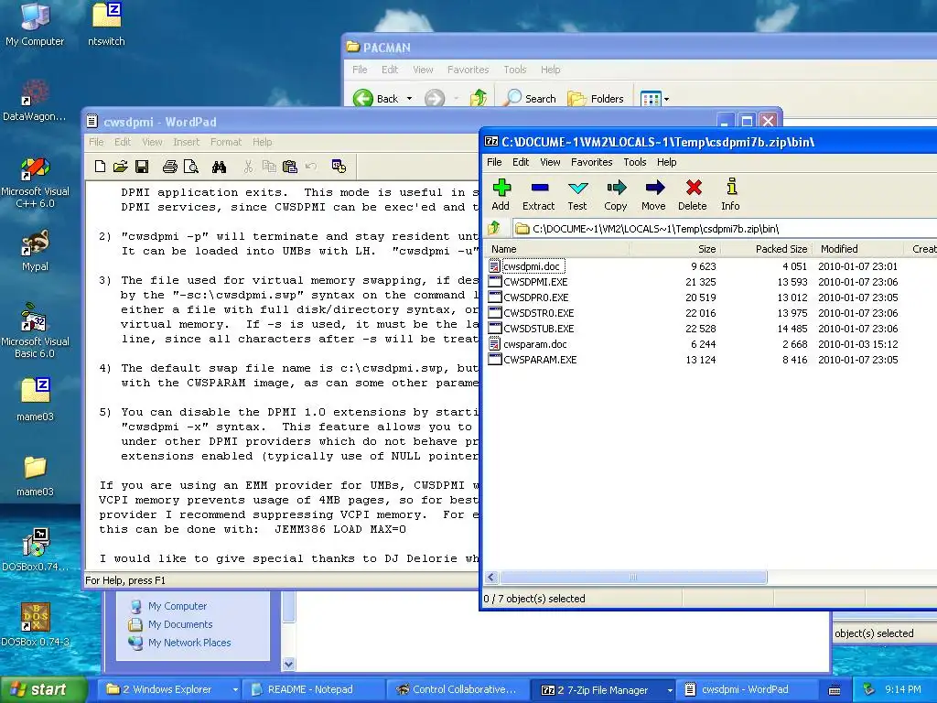Select the Microsoft Visual C++ 6.0 shortcut
This screenshot has height=703, width=937.
35,182
